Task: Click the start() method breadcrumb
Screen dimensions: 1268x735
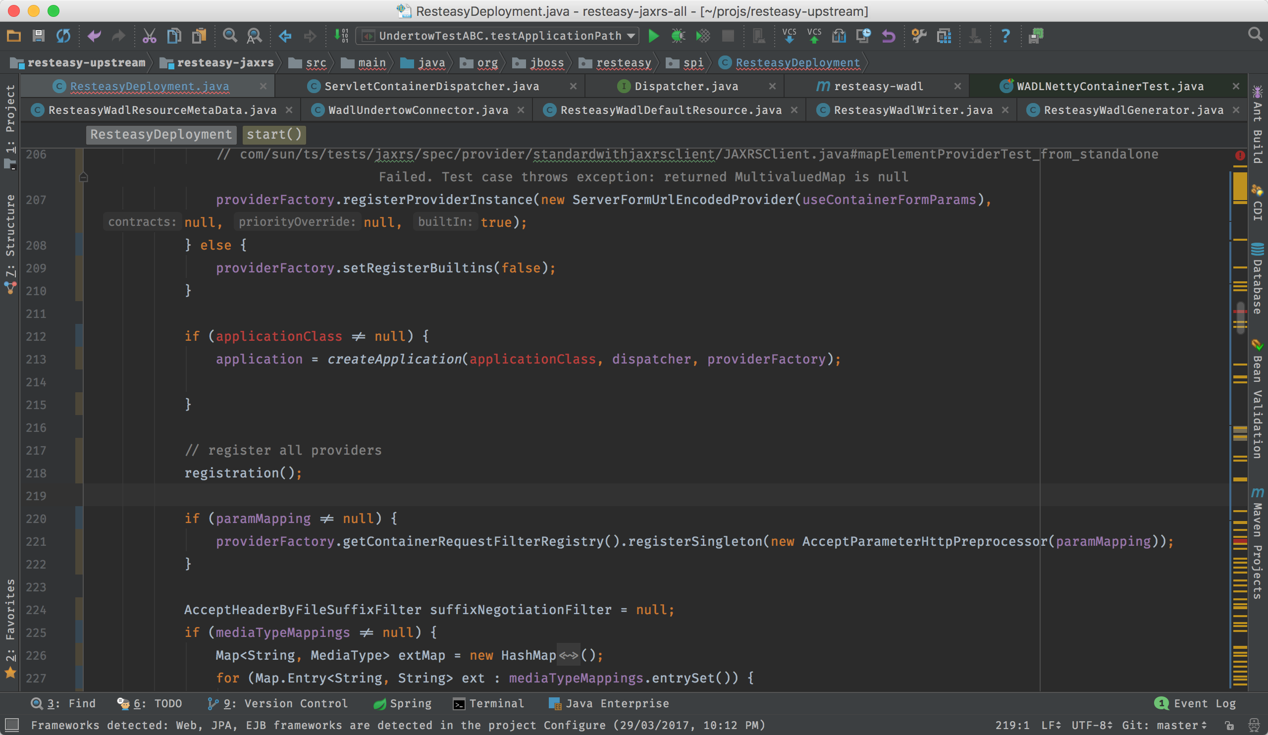Action: [x=274, y=134]
